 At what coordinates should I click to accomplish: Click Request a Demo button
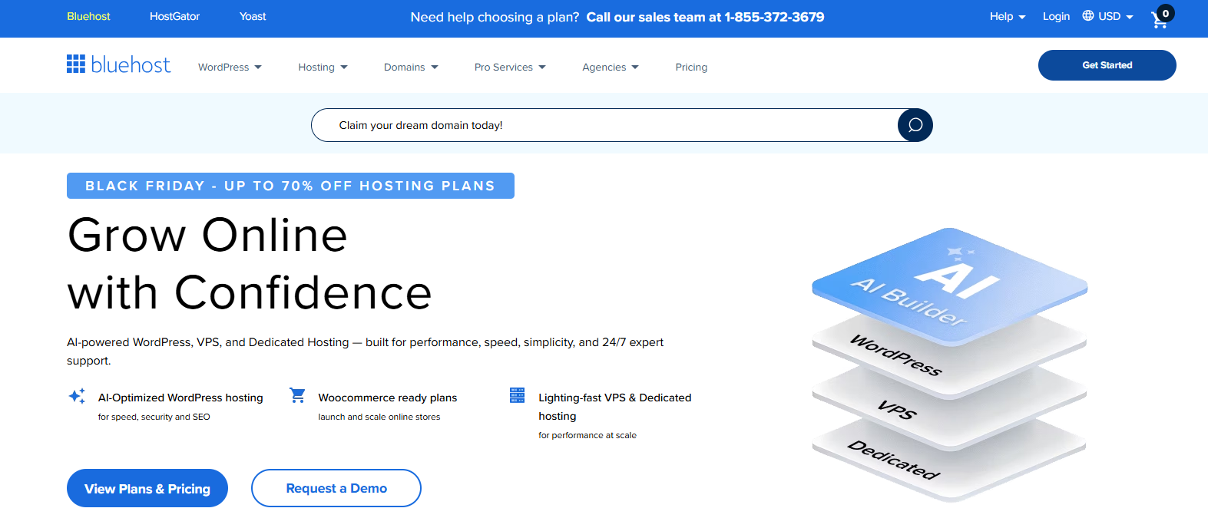[x=336, y=488]
